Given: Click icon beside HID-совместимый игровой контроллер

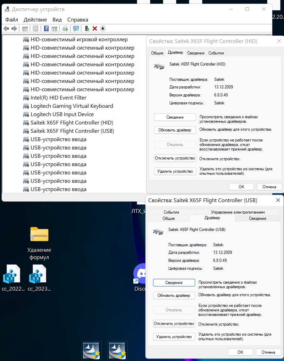Looking at the screenshot, I should [26, 40].
